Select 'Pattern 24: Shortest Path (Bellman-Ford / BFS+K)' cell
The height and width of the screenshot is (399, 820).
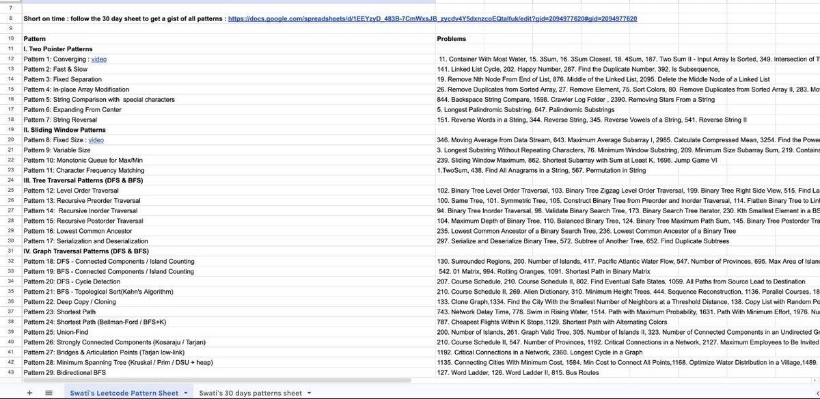[x=228, y=322]
